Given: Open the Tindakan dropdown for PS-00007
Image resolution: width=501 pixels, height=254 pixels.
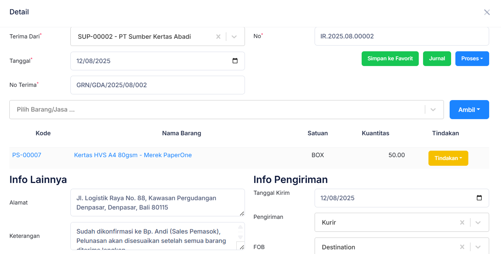Looking at the screenshot, I should click(448, 158).
